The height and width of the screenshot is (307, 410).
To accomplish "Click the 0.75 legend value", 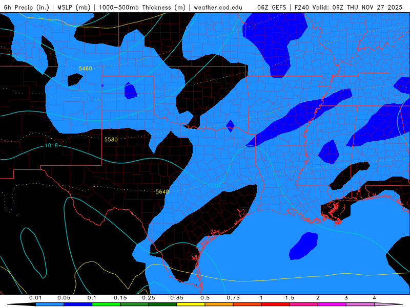I will click(233, 298).
